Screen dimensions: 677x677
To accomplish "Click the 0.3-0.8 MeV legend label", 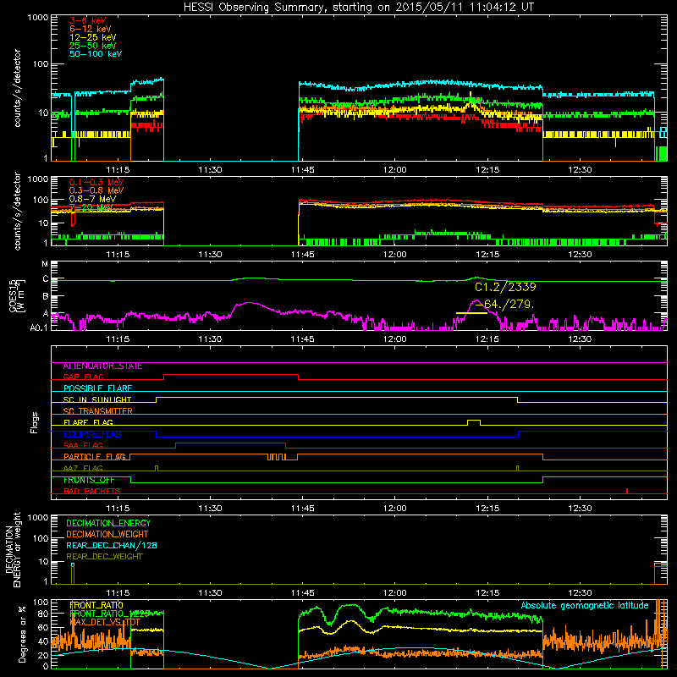I will coord(96,190).
